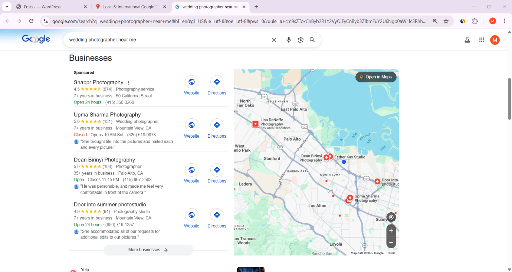
Task: Center map on my location
Action: [391, 217]
